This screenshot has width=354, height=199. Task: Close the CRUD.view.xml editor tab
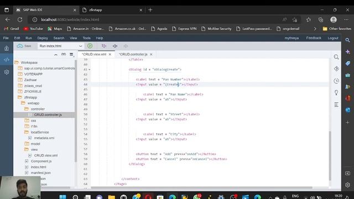[x=110, y=54]
